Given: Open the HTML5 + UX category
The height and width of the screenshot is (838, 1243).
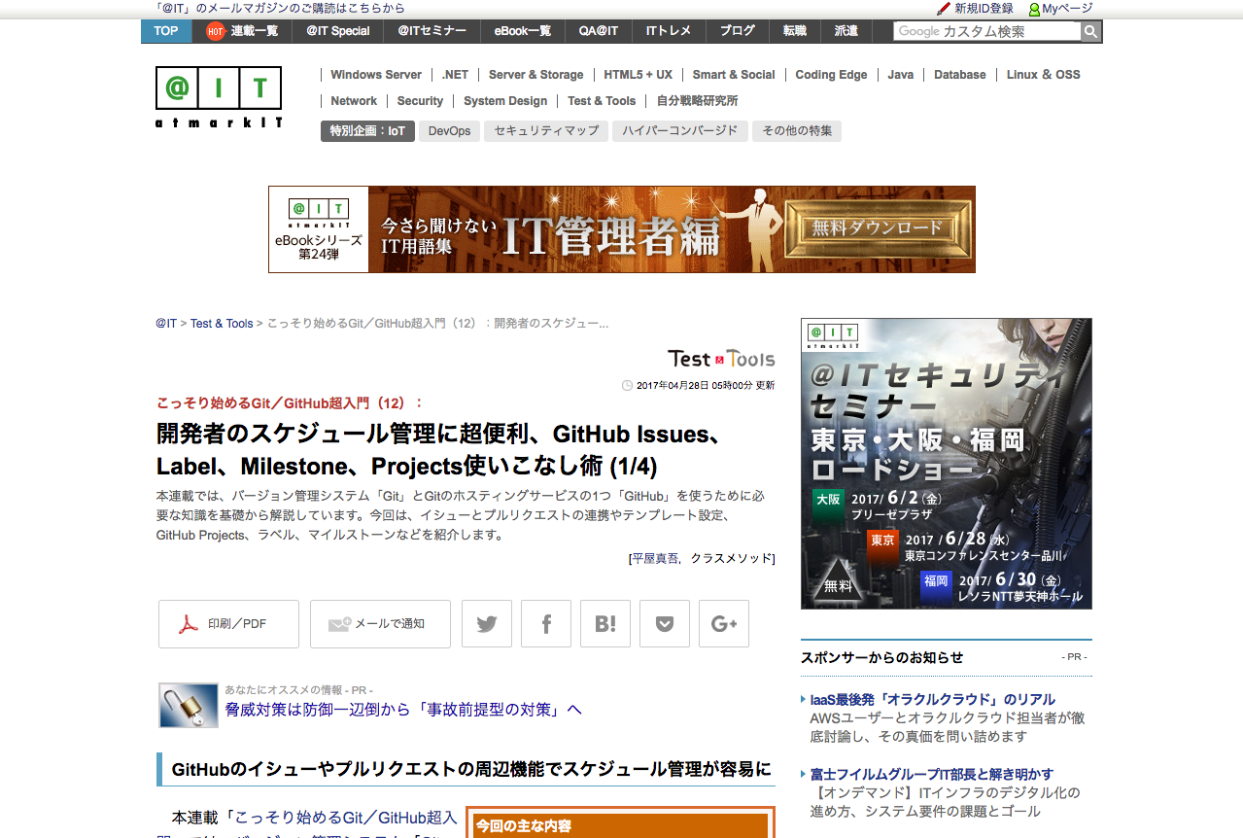Looking at the screenshot, I should click(x=638, y=75).
